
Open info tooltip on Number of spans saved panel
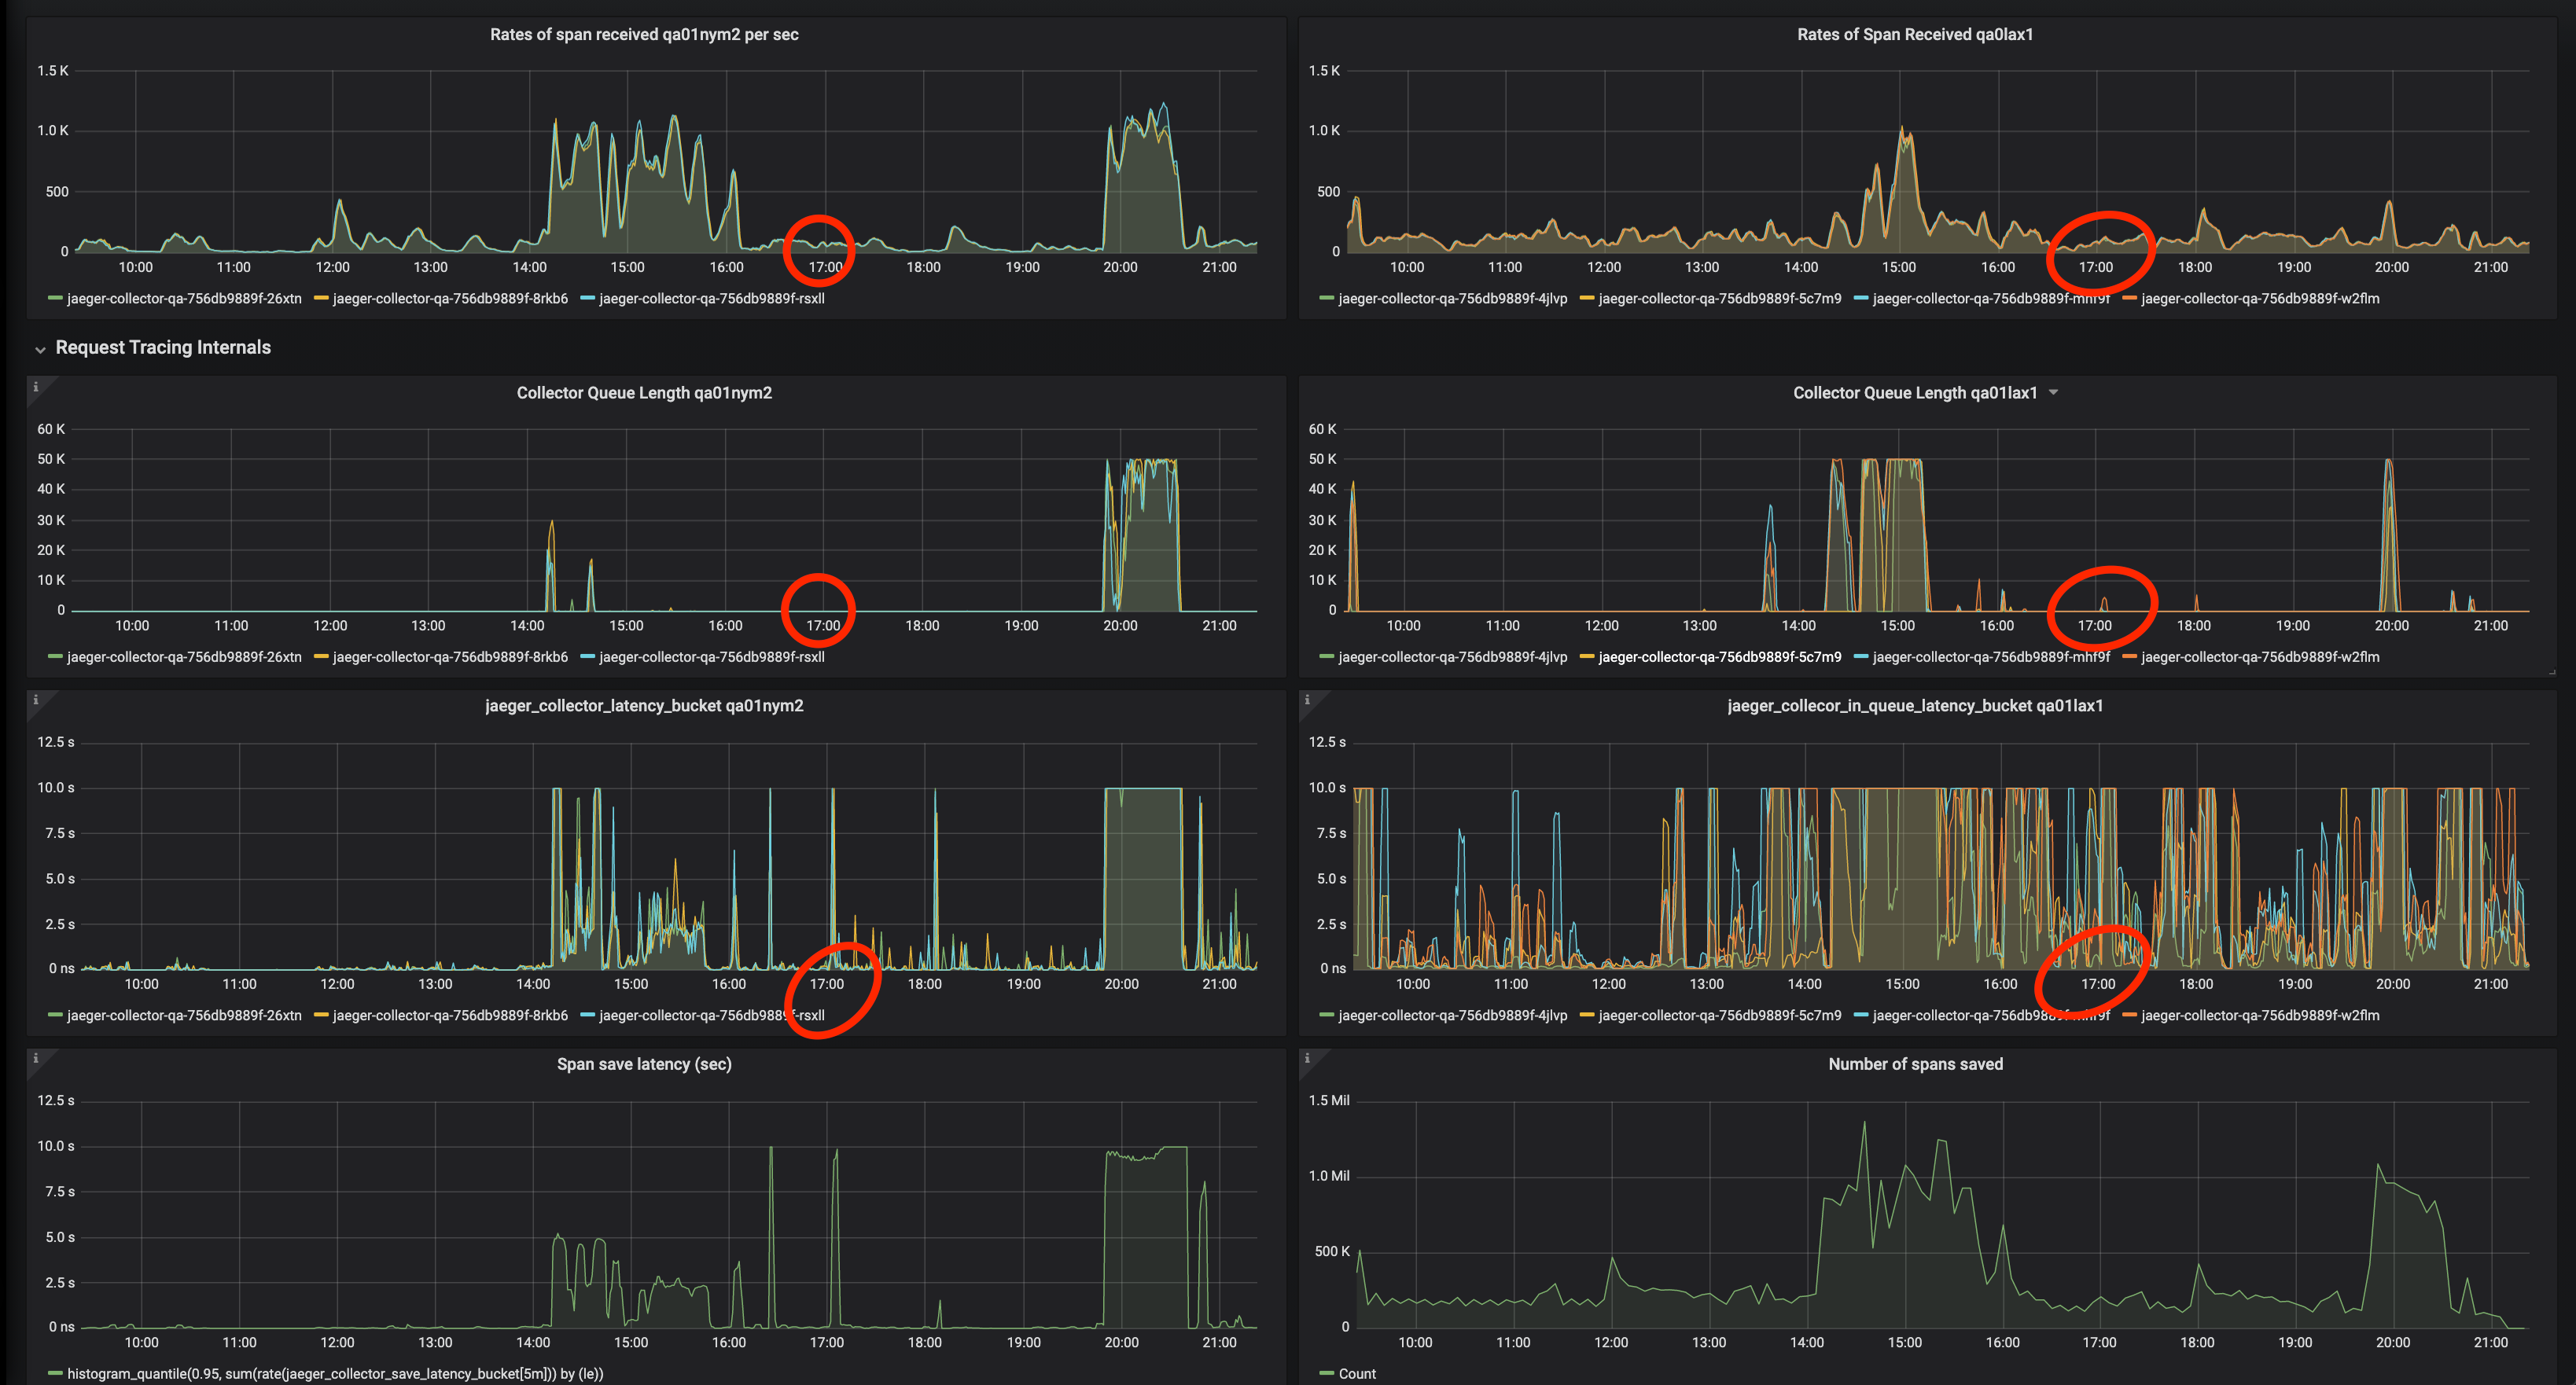[x=1308, y=1058]
